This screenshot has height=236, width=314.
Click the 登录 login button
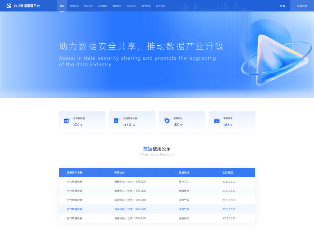[282, 6]
